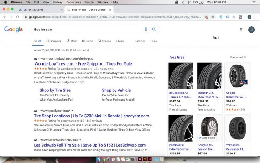This screenshot has height=163, width=260.
Task: Reload the current Google search page
Action: click(18, 17)
